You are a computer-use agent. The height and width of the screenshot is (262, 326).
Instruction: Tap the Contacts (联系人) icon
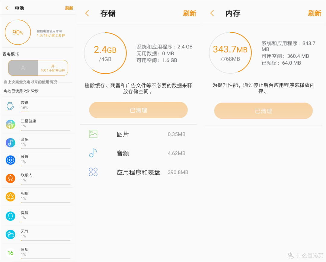point(10,178)
